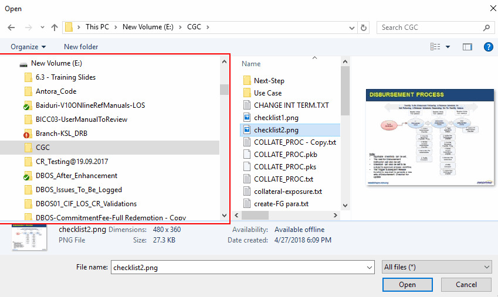Toggle the preview pane
The image size is (498, 297).
point(467,47)
